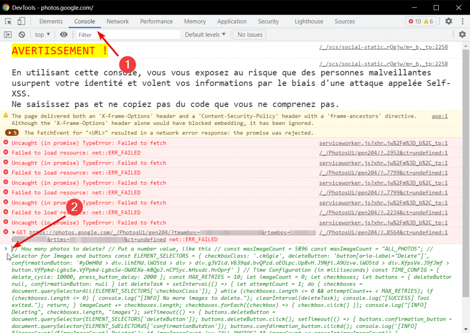Open the "Default levels" dropdown

point(205,34)
